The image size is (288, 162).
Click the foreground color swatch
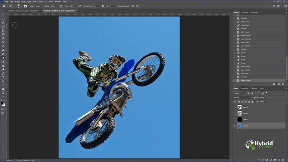click(x=2, y=103)
